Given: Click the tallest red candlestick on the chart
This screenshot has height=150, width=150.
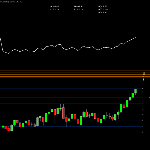Looking at the screenshot, I should 63,113.
